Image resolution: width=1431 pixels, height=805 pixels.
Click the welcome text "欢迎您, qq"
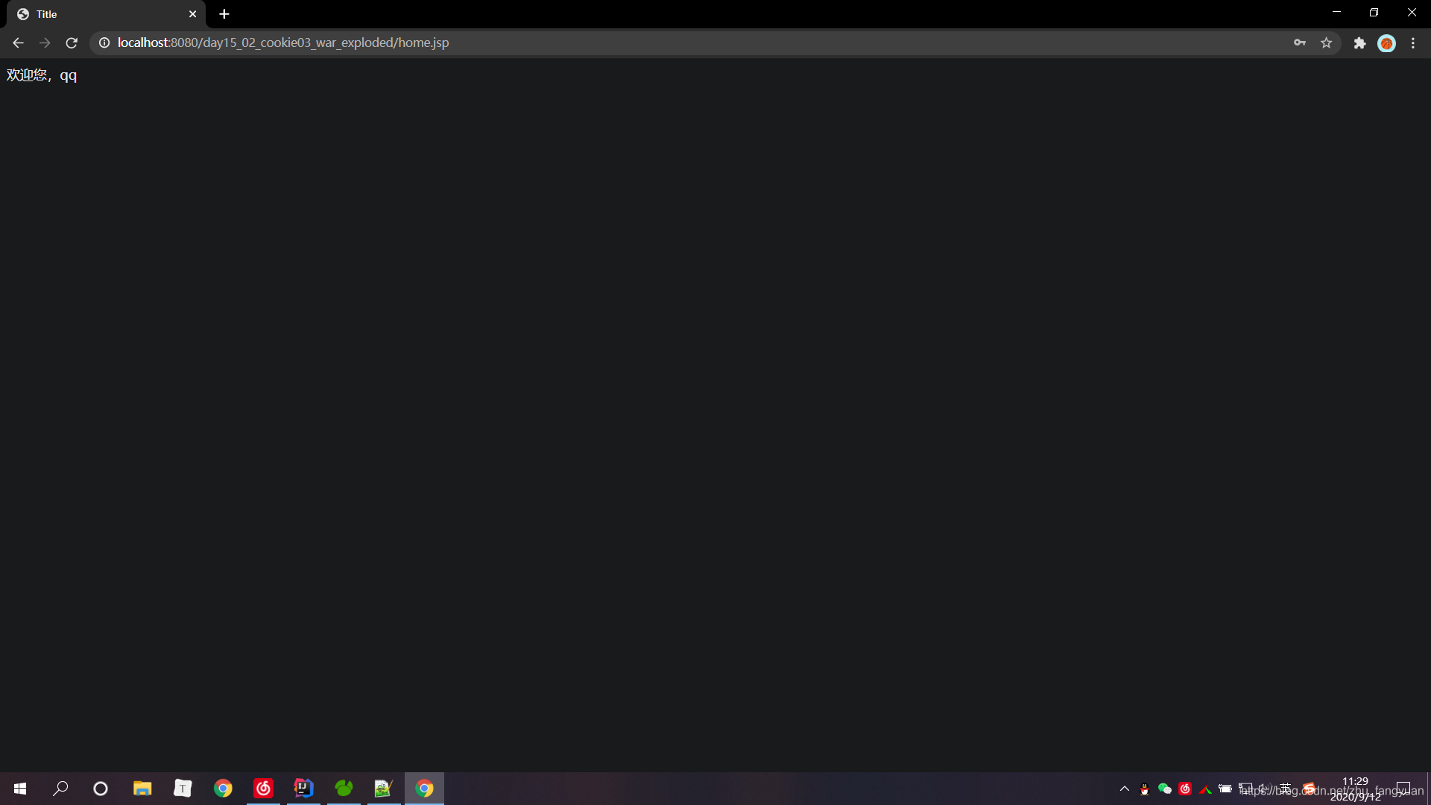click(x=42, y=75)
